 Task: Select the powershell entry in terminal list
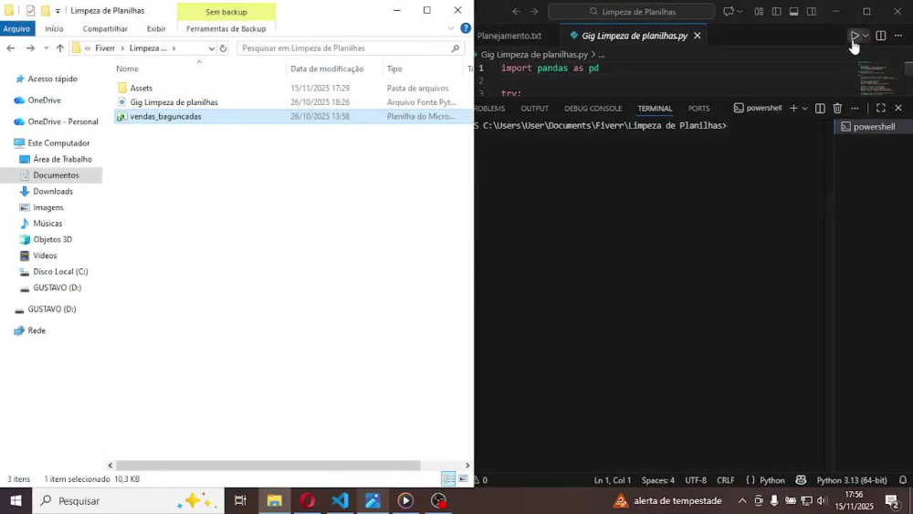pyautogui.click(x=874, y=126)
